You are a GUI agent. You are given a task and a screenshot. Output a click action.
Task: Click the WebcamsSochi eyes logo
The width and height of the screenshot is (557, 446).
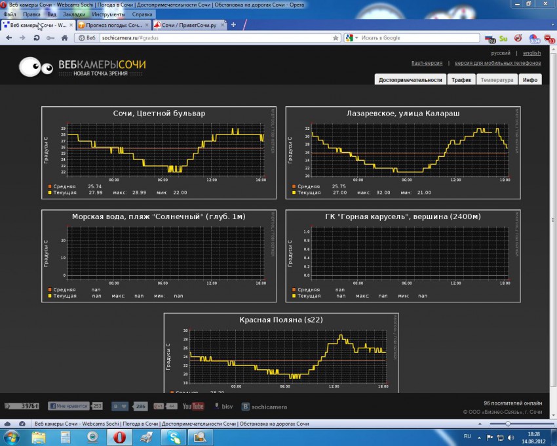(35, 66)
